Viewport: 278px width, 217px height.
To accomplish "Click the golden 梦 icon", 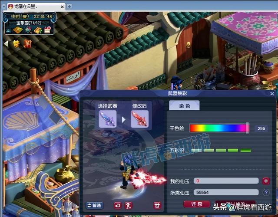I will pyautogui.click(x=17, y=44).
